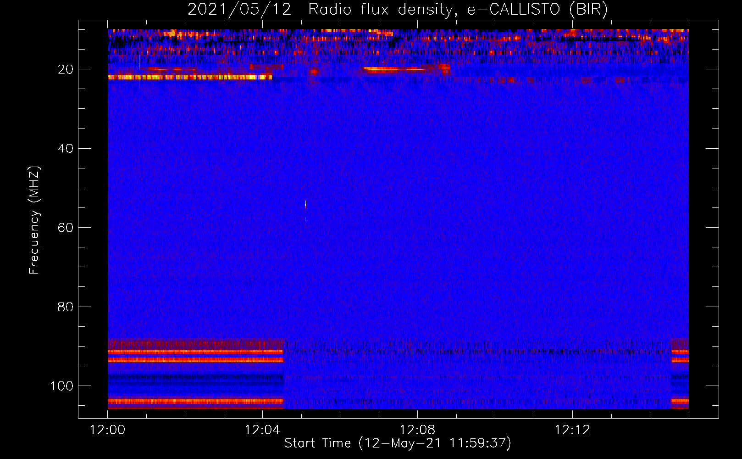
Task: Click the small yellow burst spike near 55 MHz
Action: (305, 205)
